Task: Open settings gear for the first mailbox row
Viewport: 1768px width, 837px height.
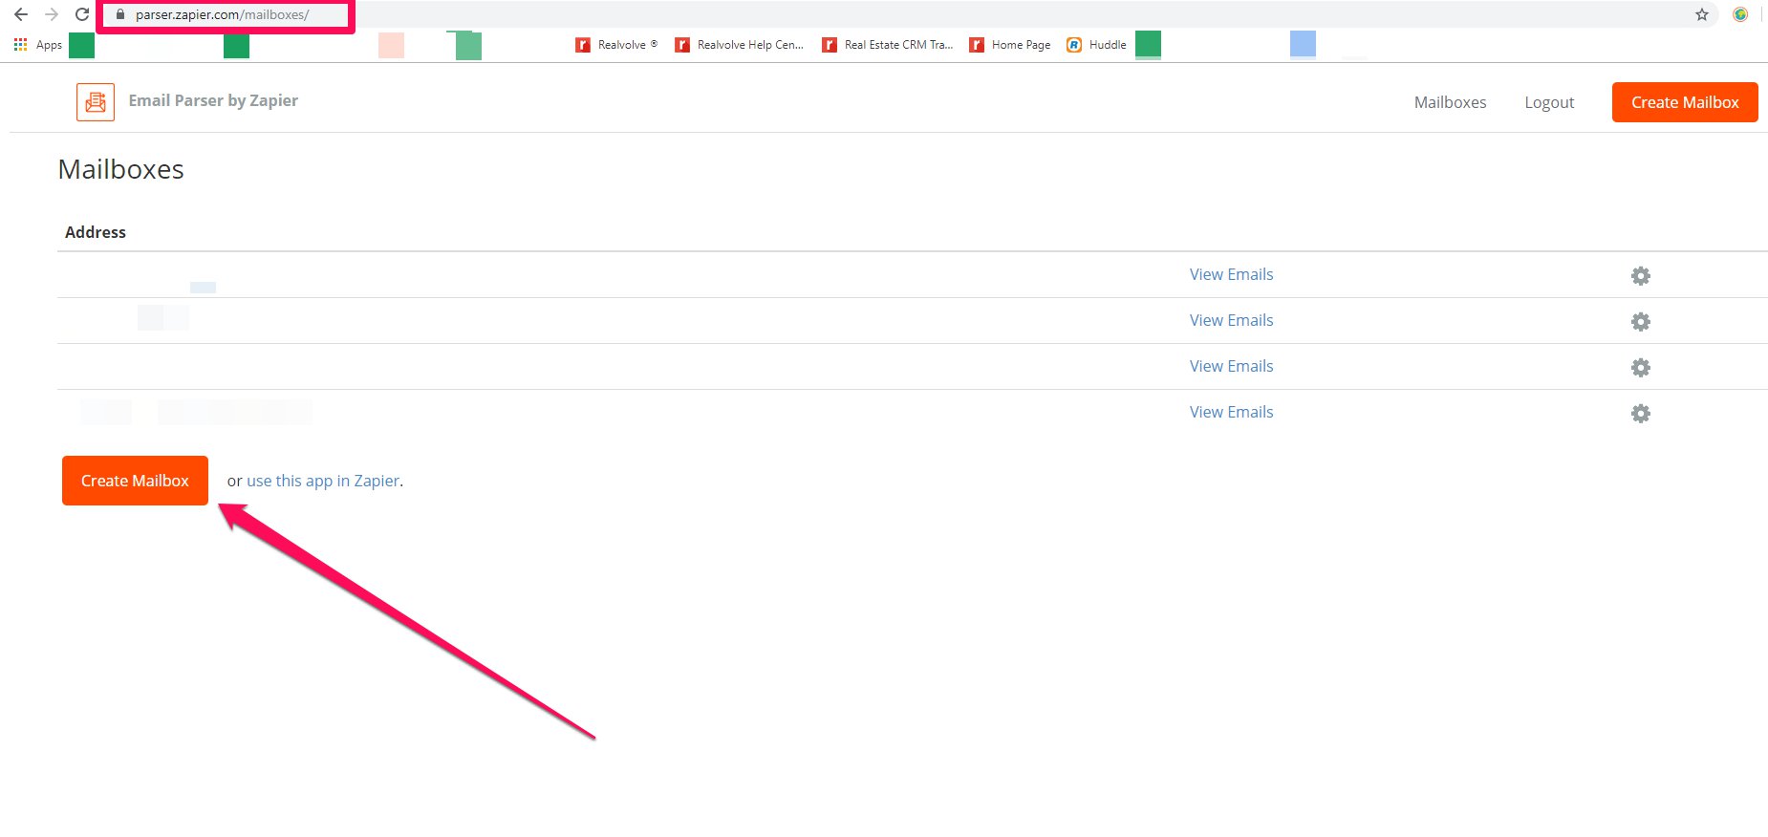Action: (1640, 276)
